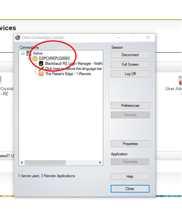The height and width of the screenshot is (212, 182).
Task: Select the Active connections globe icon
Action: pyautogui.click(x=29, y=53)
